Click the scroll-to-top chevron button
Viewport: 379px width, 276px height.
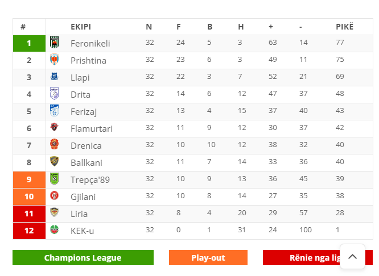click(352, 256)
